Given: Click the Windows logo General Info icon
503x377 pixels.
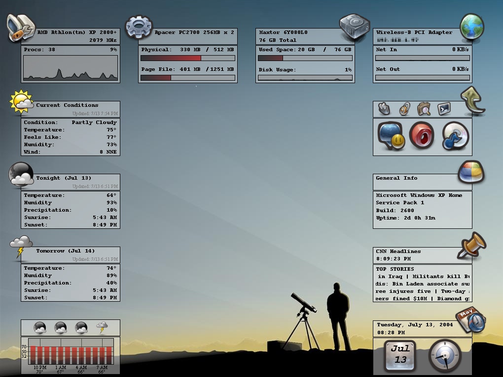Looking at the screenshot, I should click(x=471, y=172).
